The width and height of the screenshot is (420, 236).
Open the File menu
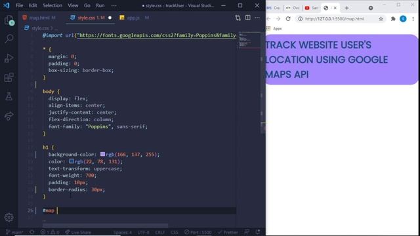click(x=19, y=5)
